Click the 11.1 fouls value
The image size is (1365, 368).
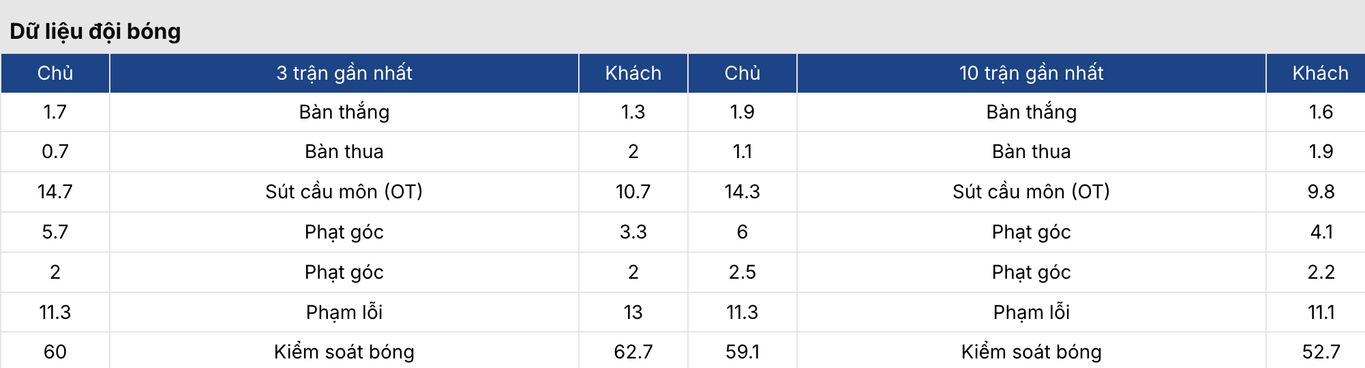1321,312
